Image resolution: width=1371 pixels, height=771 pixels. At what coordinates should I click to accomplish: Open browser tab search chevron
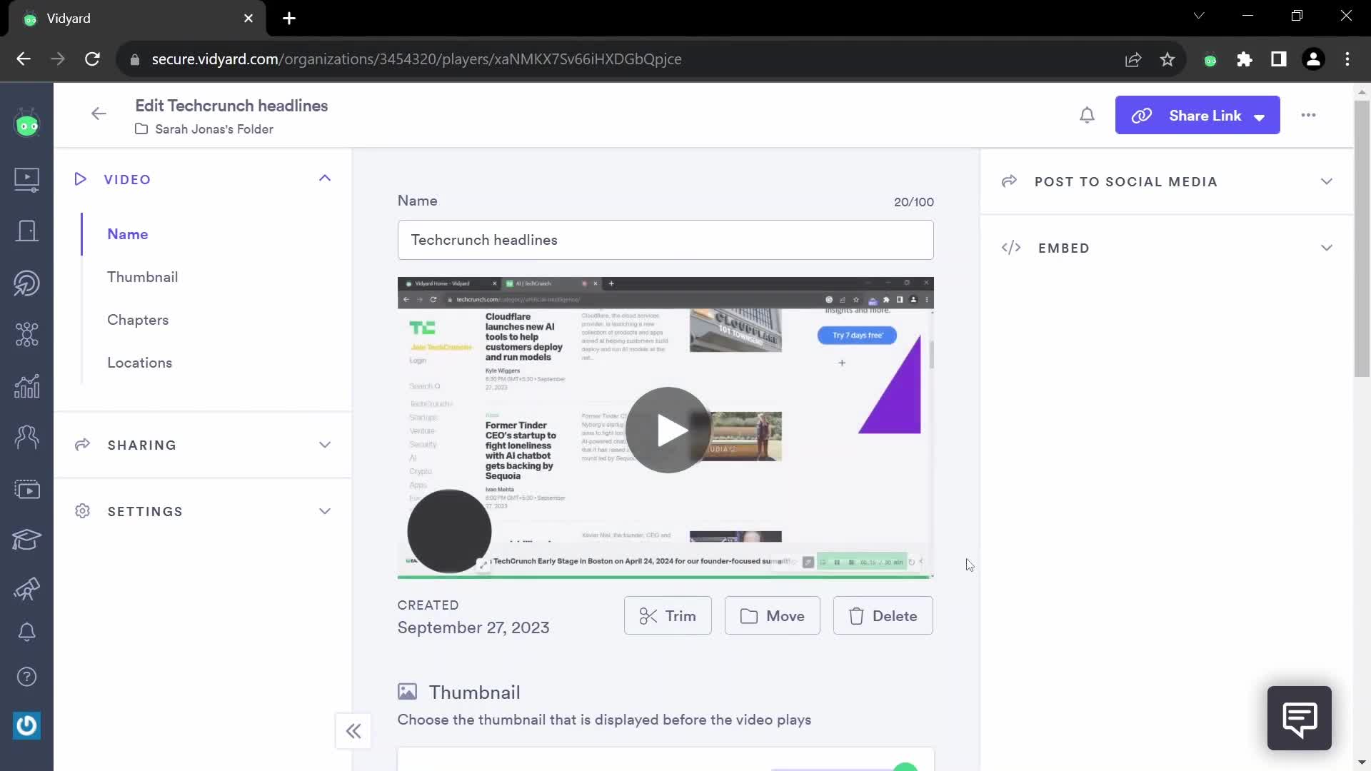click(1199, 16)
